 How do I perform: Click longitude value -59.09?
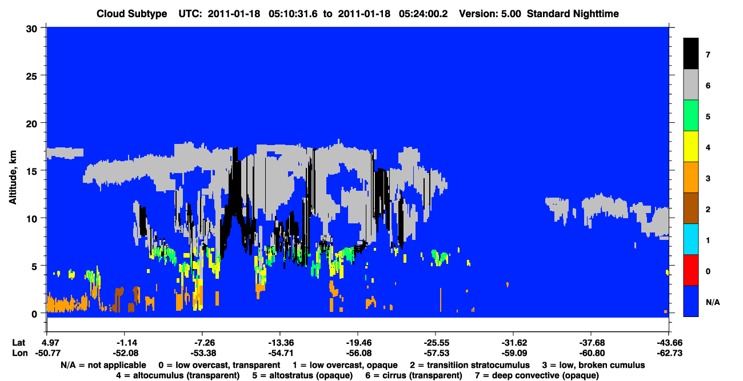[x=513, y=352]
